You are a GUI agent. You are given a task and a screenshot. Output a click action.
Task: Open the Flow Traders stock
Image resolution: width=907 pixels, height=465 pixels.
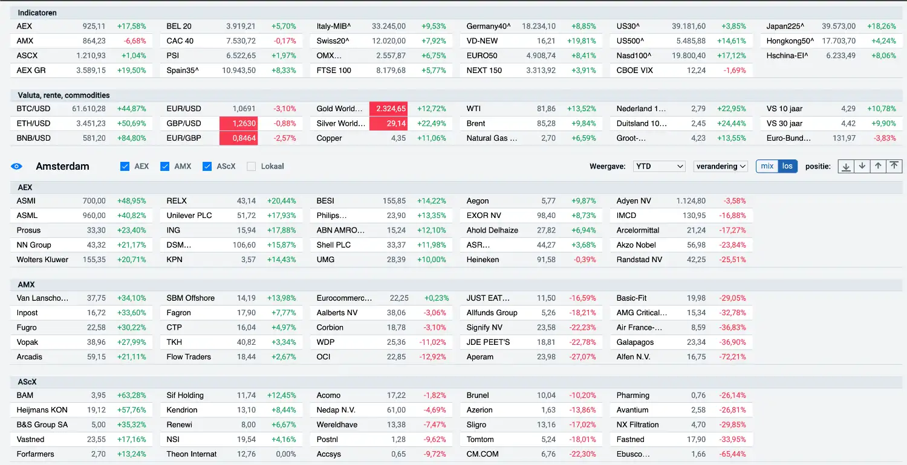[189, 357]
